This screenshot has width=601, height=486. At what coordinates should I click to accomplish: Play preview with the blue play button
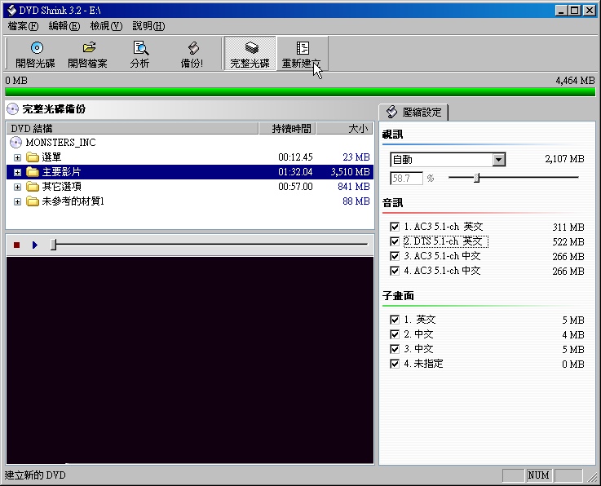35,245
